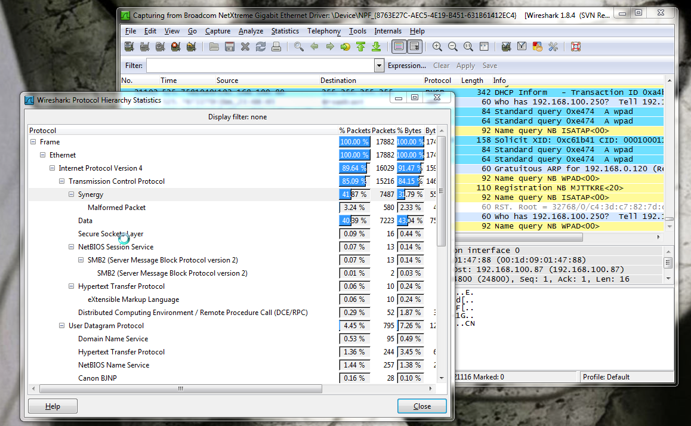This screenshot has width=691, height=426.
Task: Collapse the expandable SMB2 node
Action: click(x=81, y=260)
